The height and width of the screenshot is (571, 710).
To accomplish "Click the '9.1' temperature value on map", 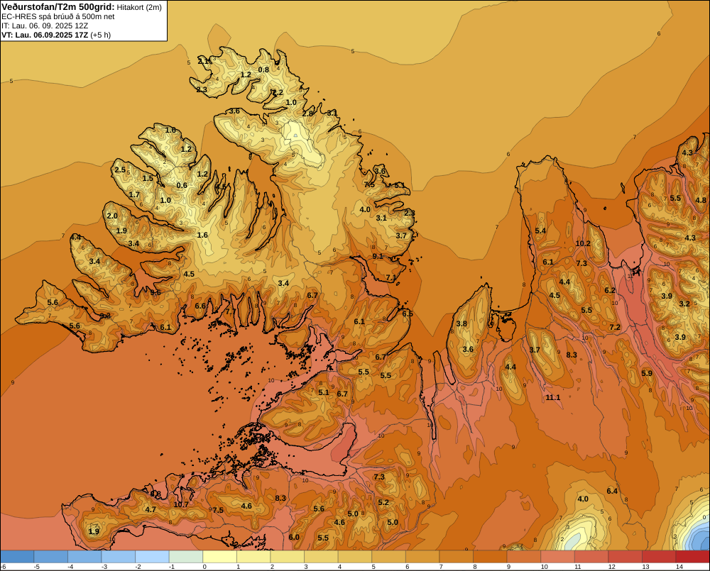I will (378, 256).
